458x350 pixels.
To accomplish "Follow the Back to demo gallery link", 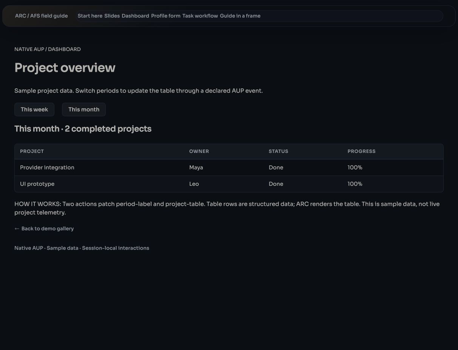I will [x=44, y=228].
